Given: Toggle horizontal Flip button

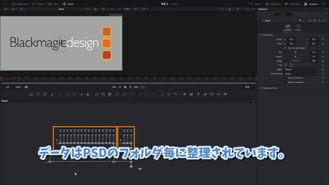Looking at the screenshot, I should (x=286, y=65).
